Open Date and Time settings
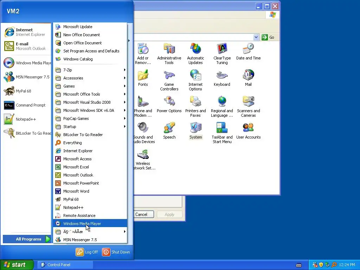This screenshot has width=360, height=270. click(249, 52)
